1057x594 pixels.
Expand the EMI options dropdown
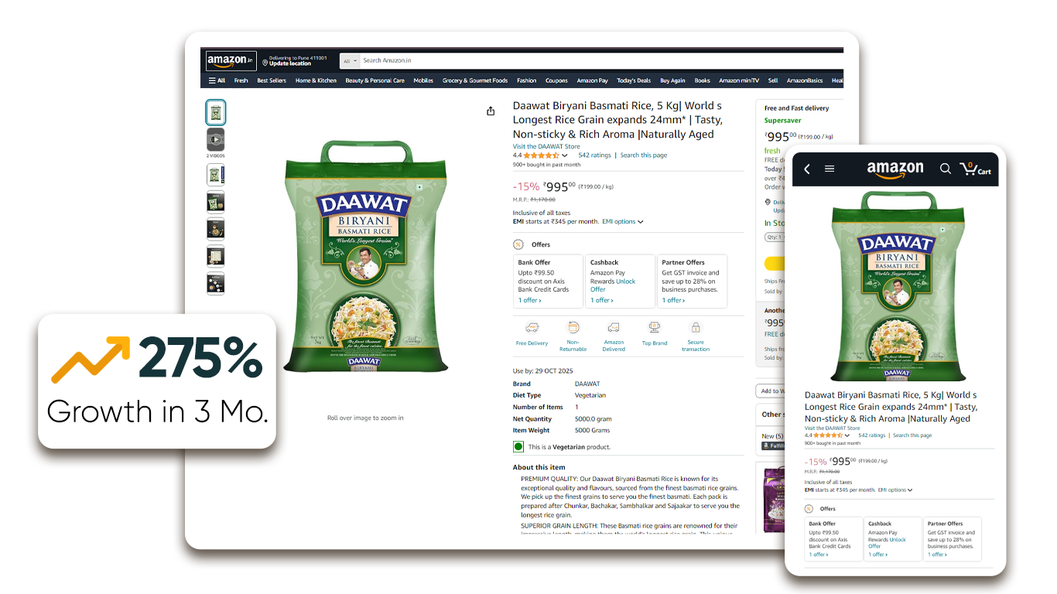click(623, 222)
